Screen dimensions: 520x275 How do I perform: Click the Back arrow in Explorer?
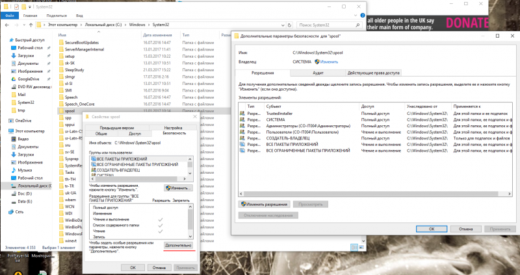tap(8, 24)
